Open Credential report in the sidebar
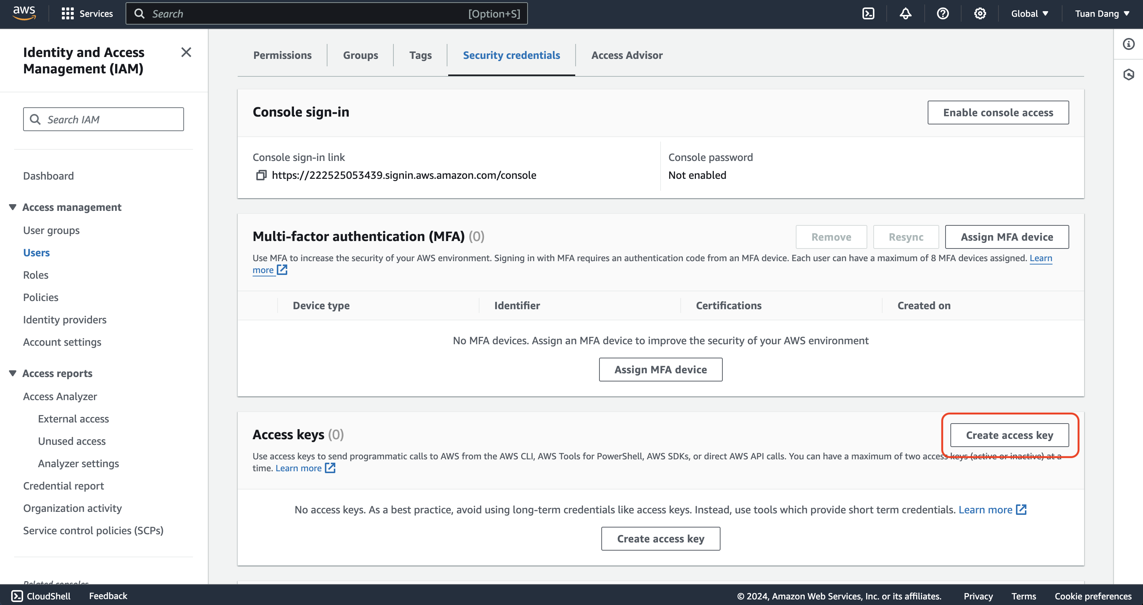 63,486
